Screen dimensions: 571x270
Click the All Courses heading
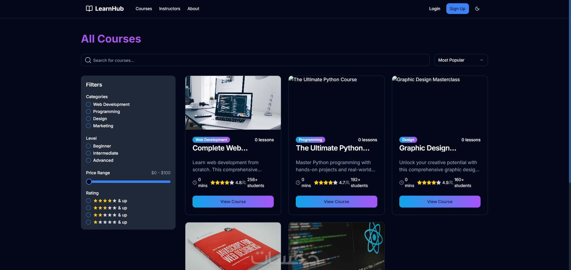[x=111, y=39]
